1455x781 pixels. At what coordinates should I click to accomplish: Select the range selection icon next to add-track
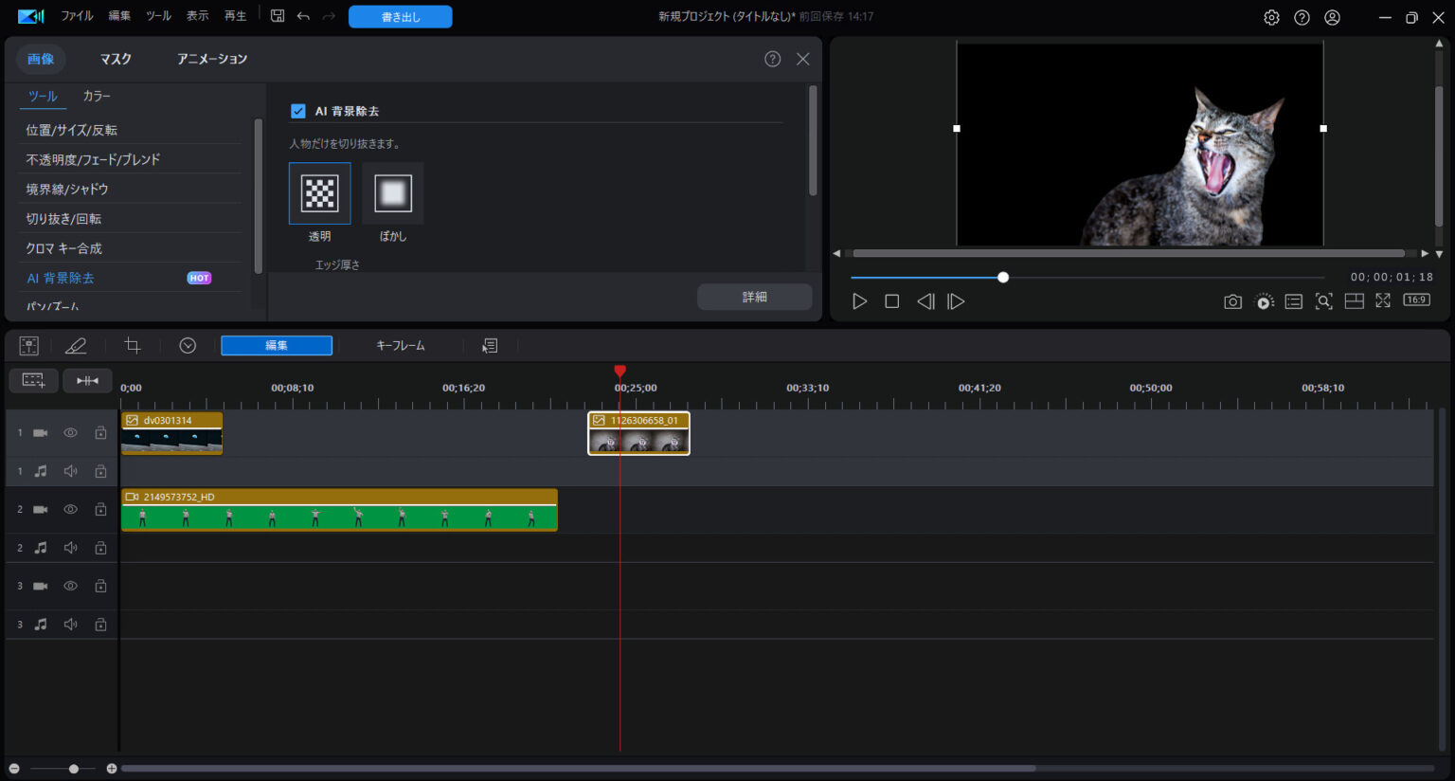point(87,380)
